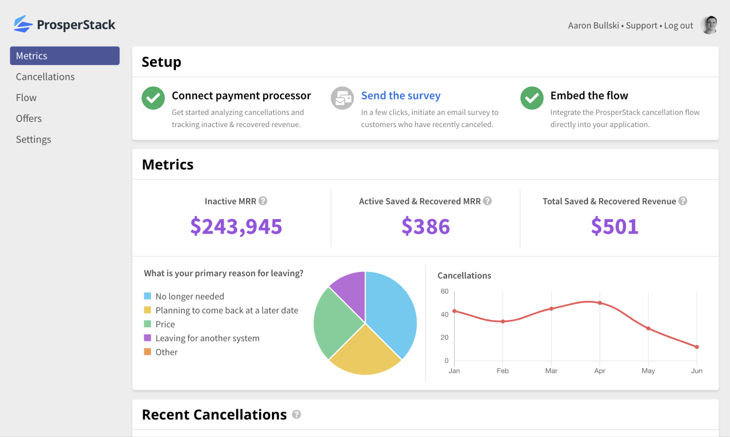Click the green checkmark beside Connect payment processor
Viewport: 730px width, 437px height.
pyautogui.click(x=153, y=98)
